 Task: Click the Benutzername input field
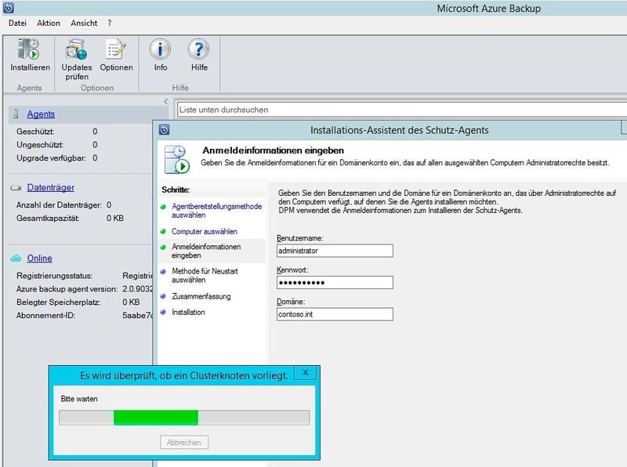[335, 251]
